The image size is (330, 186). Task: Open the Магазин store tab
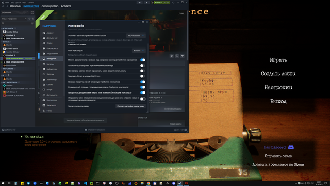(x=15, y=6)
